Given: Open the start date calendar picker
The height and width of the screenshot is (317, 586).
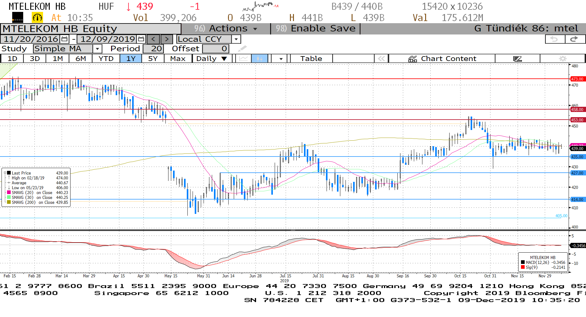Looking at the screenshot, I should [64, 39].
